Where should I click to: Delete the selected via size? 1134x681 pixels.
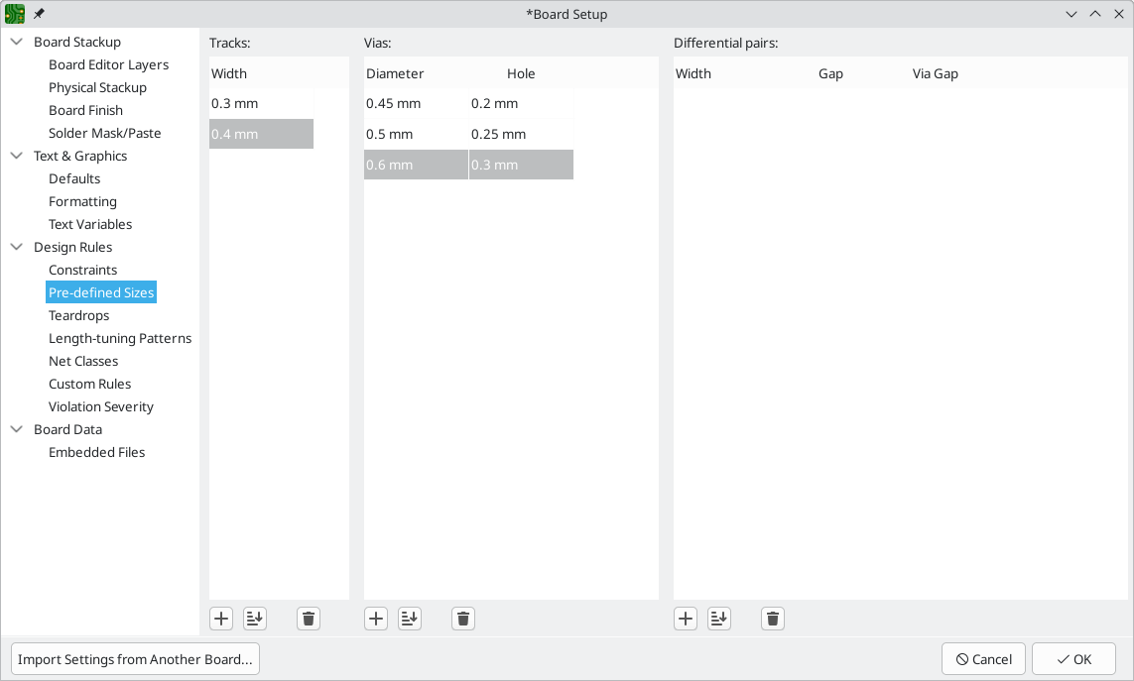click(x=463, y=619)
